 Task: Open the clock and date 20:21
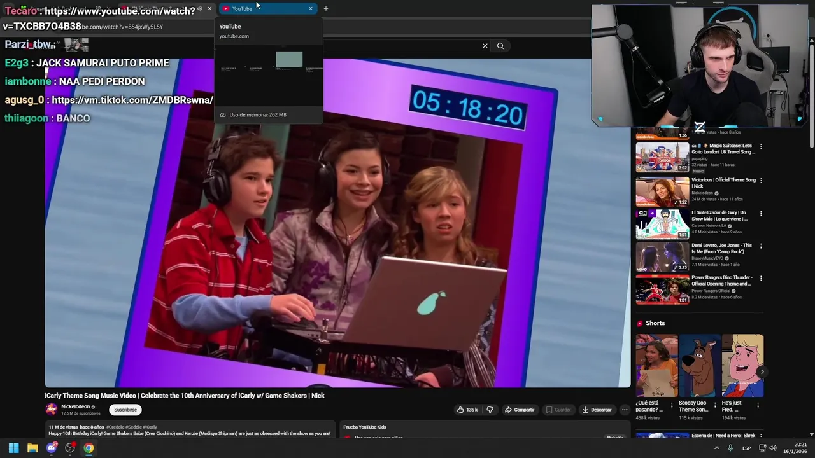point(796,448)
